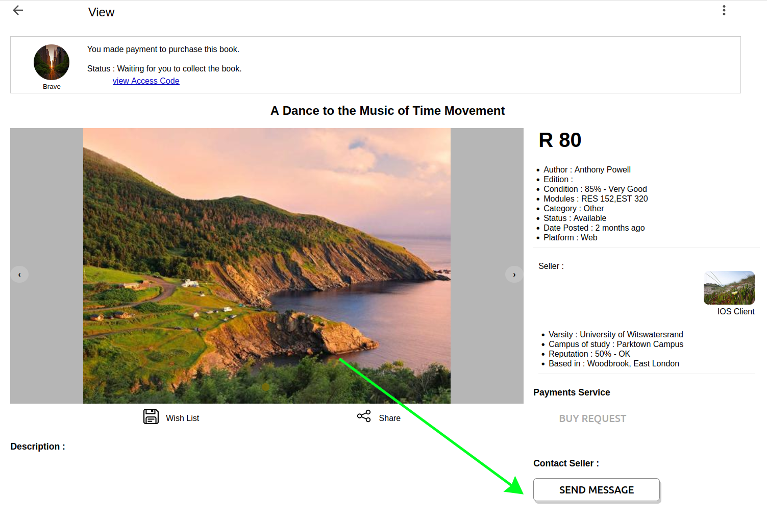
Task: Select the IOS Client seller name
Action: pyautogui.click(x=735, y=311)
